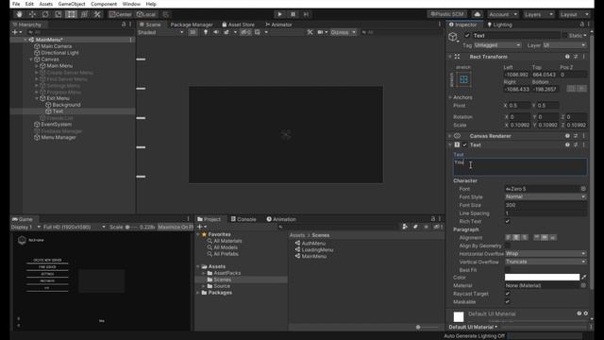
Task: Open Material object picker circle
Action: pyautogui.click(x=583, y=285)
